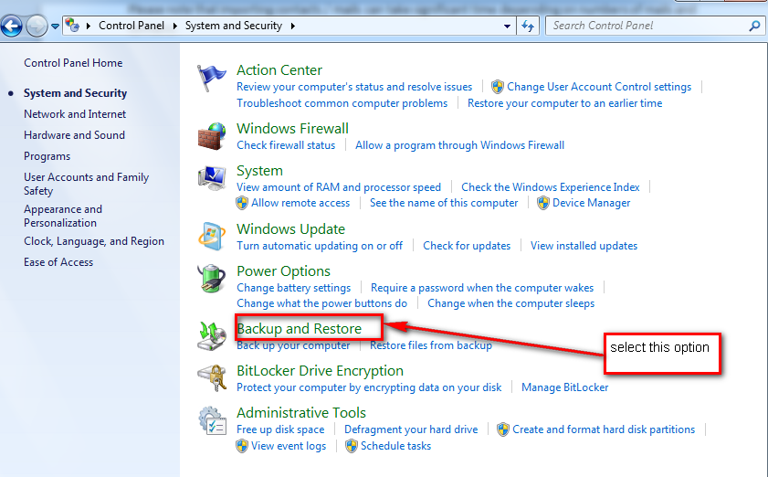Screen dimensions: 768x477
Task: Require a password when the computer wakes
Action: point(482,288)
